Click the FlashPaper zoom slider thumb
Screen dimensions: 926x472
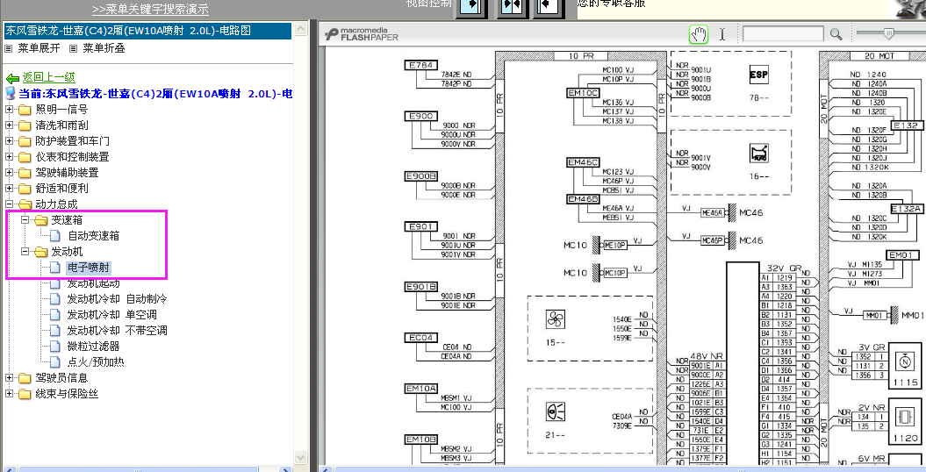click(887, 33)
